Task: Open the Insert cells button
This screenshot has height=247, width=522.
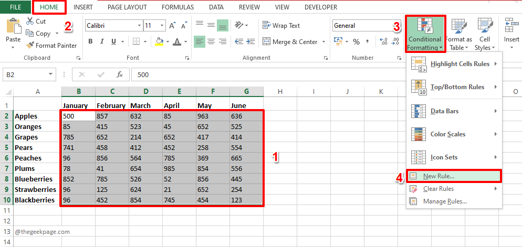Action: [511, 35]
